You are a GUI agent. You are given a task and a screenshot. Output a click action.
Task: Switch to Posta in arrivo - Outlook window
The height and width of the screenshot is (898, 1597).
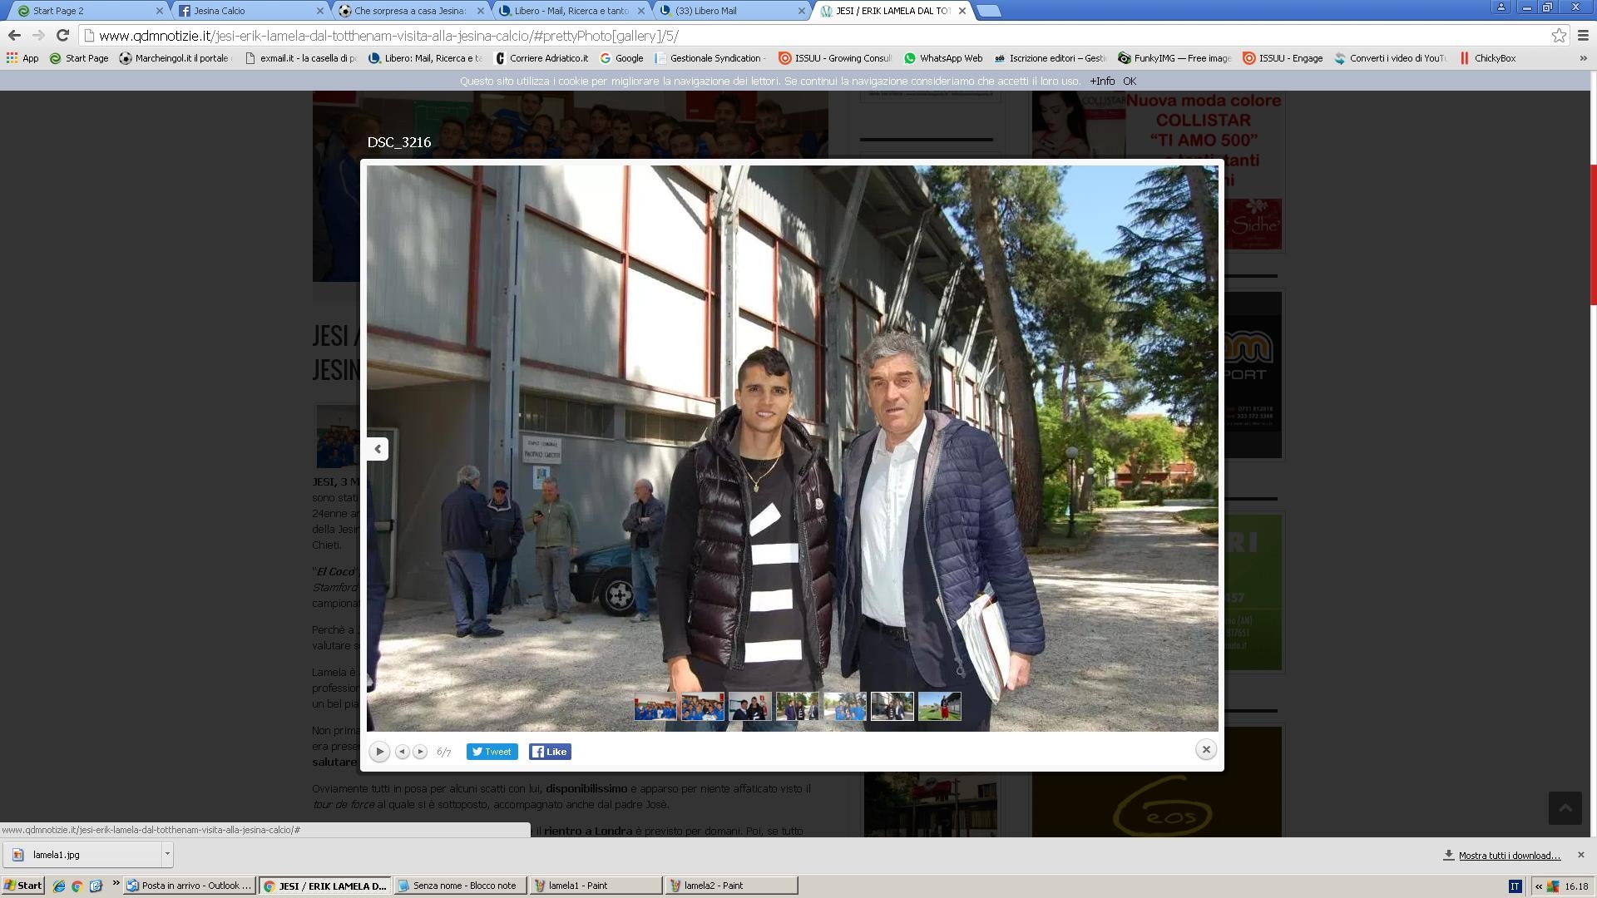click(x=190, y=886)
